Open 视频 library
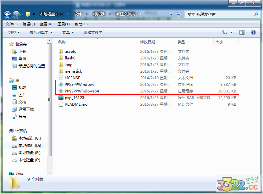This screenshot has width=263, height=194. [x=19, y=88]
